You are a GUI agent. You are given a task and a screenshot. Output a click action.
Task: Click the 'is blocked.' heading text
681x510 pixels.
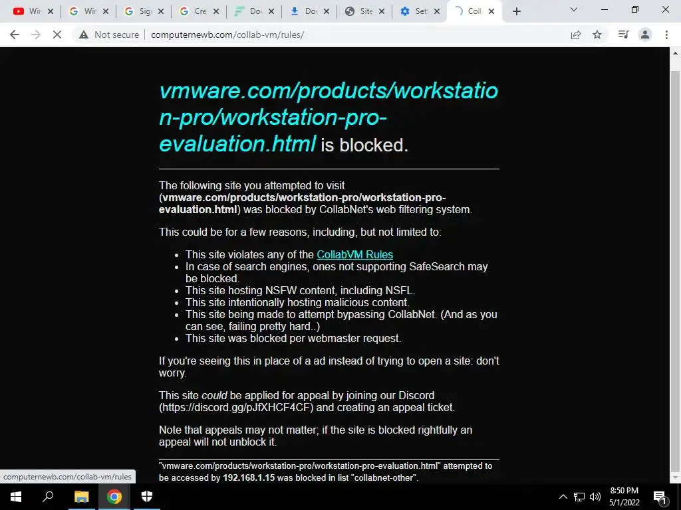[x=364, y=145]
